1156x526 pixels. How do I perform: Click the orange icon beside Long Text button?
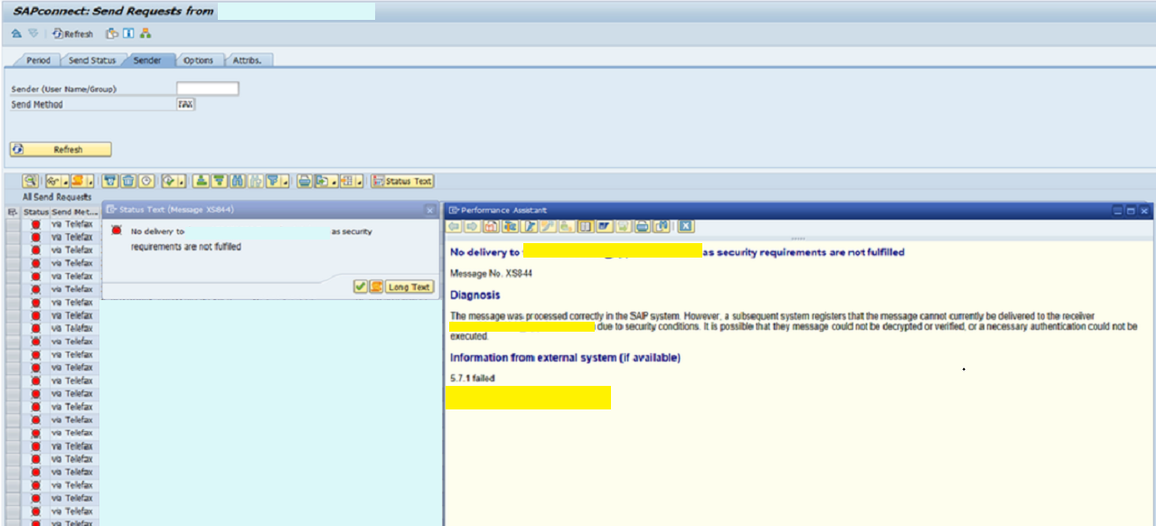(x=375, y=286)
